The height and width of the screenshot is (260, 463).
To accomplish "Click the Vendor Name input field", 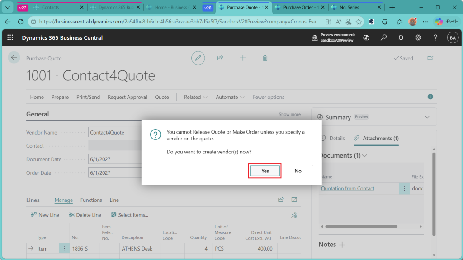I will coord(115,133).
